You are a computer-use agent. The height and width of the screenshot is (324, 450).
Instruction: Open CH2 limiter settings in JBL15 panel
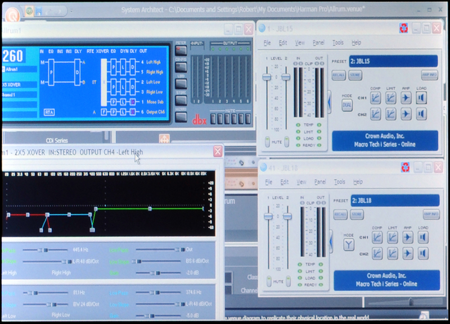tap(391, 113)
